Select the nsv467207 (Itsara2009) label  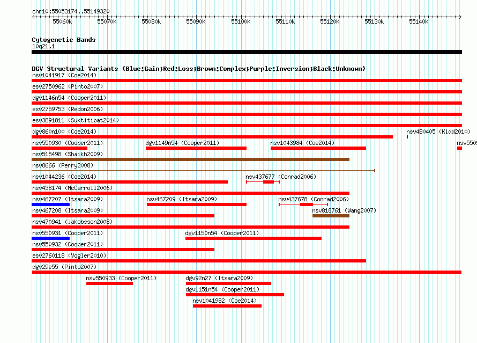point(68,199)
